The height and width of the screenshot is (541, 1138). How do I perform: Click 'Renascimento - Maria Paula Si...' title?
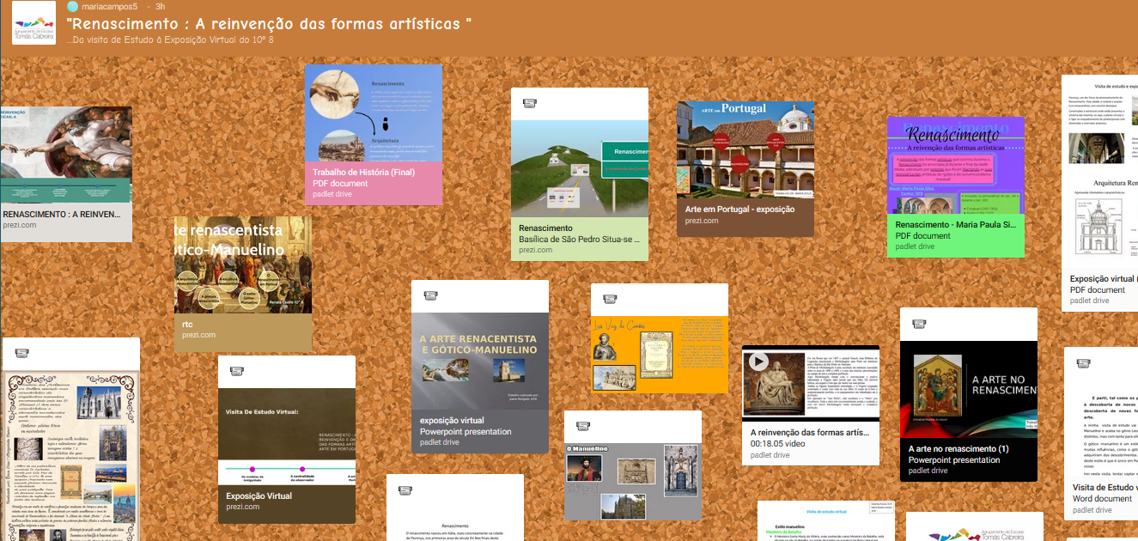[x=956, y=224]
